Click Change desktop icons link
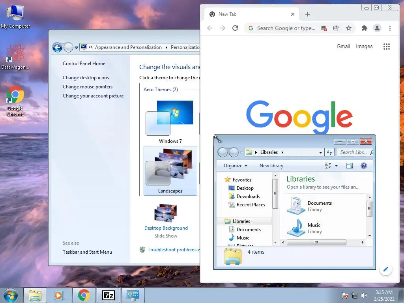Viewport: 404px width, 303px height. [x=86, y=78]
